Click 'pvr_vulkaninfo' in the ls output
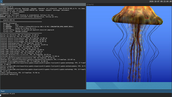 pos(52,9)
